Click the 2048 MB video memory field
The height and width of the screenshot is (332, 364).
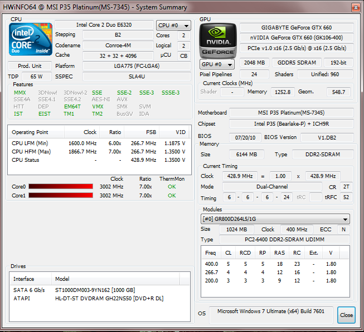point(254,62)
